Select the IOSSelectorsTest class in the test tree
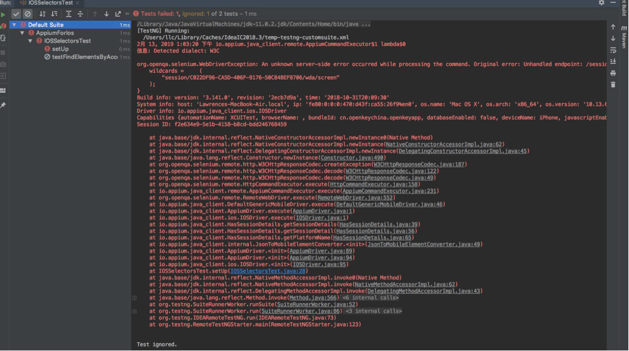The width and height of the screenshot is (629, 351). click(70, 41)
